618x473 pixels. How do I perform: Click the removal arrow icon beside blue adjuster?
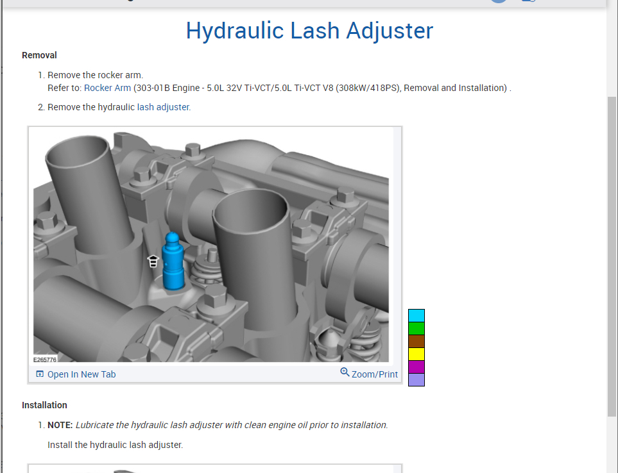point(153,261)
